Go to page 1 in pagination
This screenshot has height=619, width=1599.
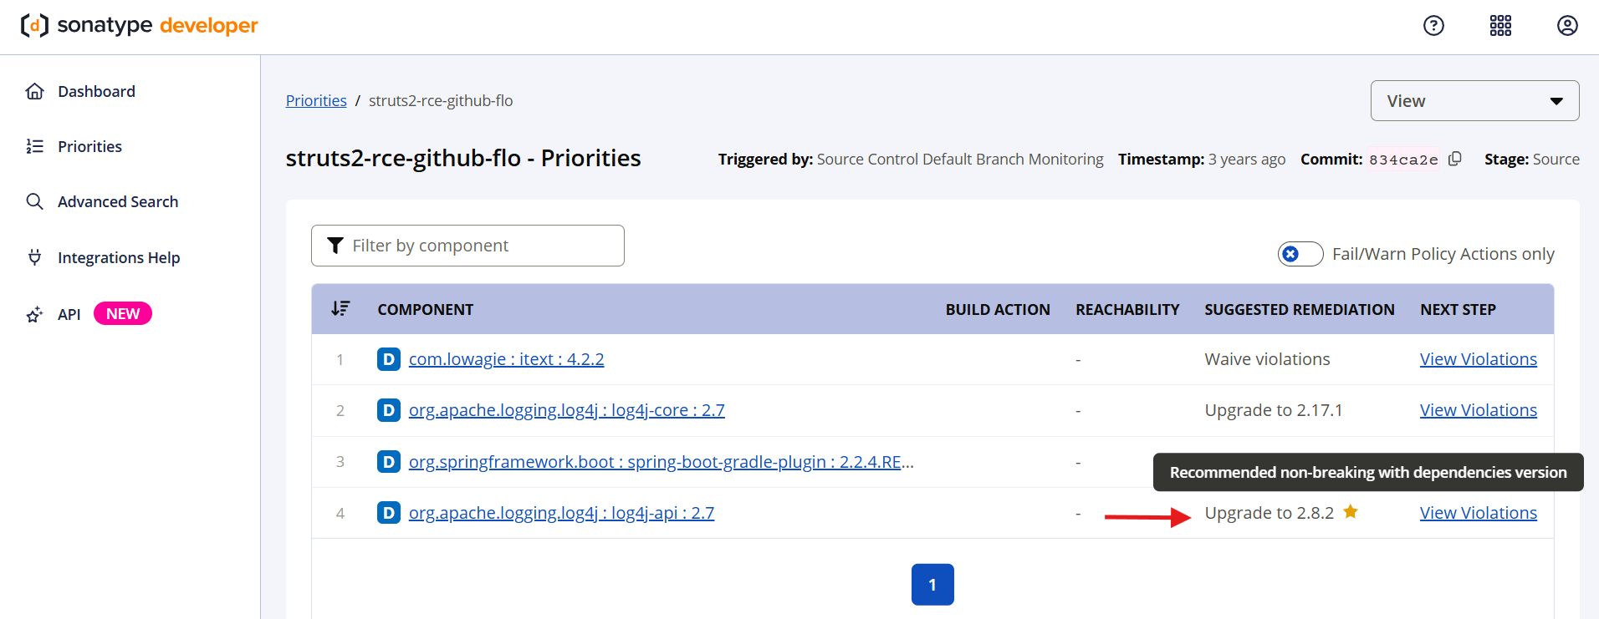(932, 585)
